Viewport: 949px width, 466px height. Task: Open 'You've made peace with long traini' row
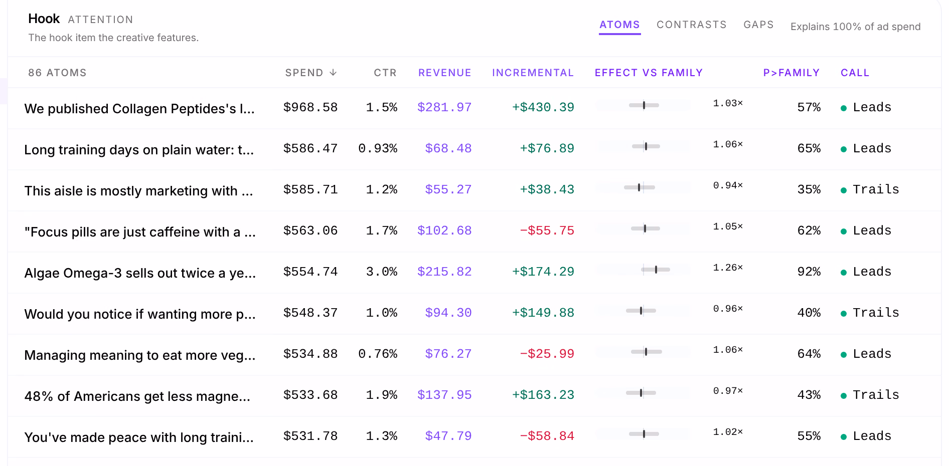[474, 437]
